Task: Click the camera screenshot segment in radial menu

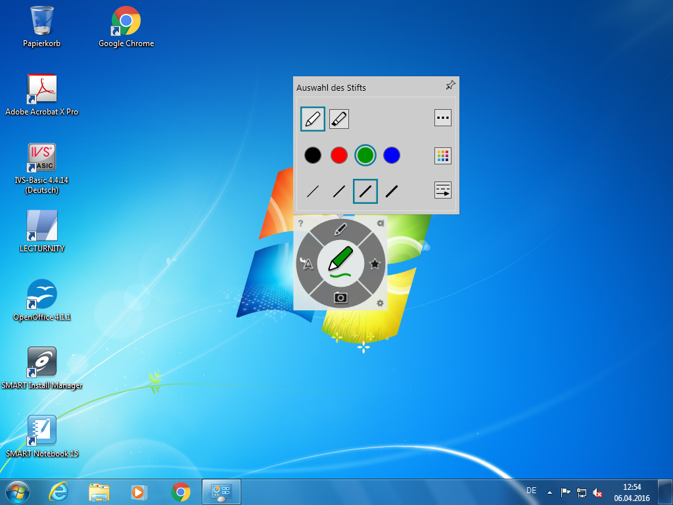Action: coord(340,298)
